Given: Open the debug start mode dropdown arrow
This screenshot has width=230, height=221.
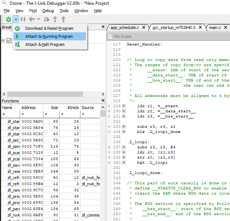Looking at the screenshot, I should tap(16, 19).
